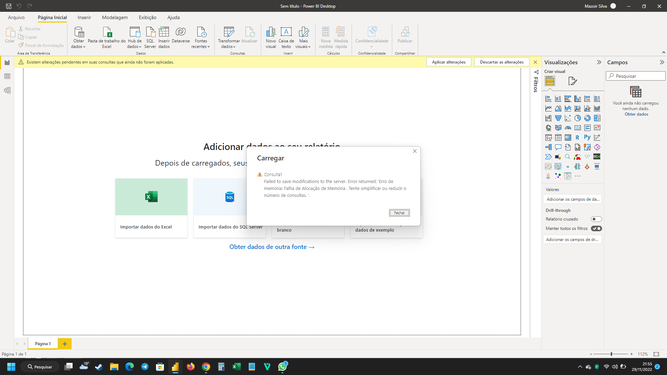Click SQL Server in the ribbon

[150, 37]
